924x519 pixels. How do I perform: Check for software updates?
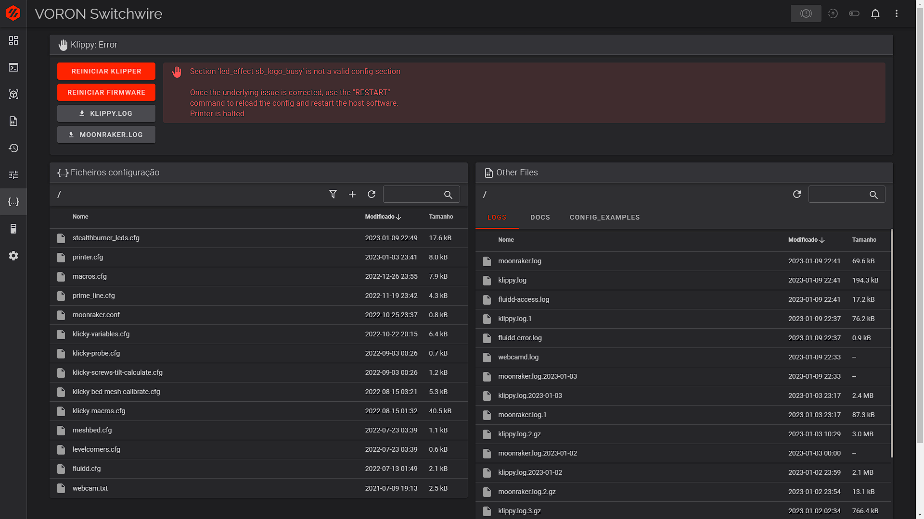pos(833,13)
